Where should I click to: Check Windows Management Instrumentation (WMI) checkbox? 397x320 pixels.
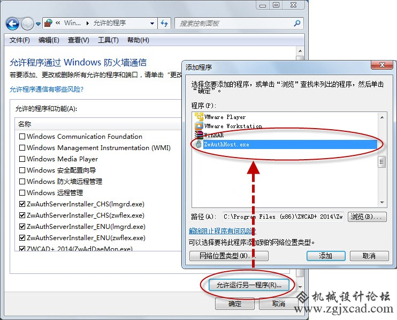22,147
